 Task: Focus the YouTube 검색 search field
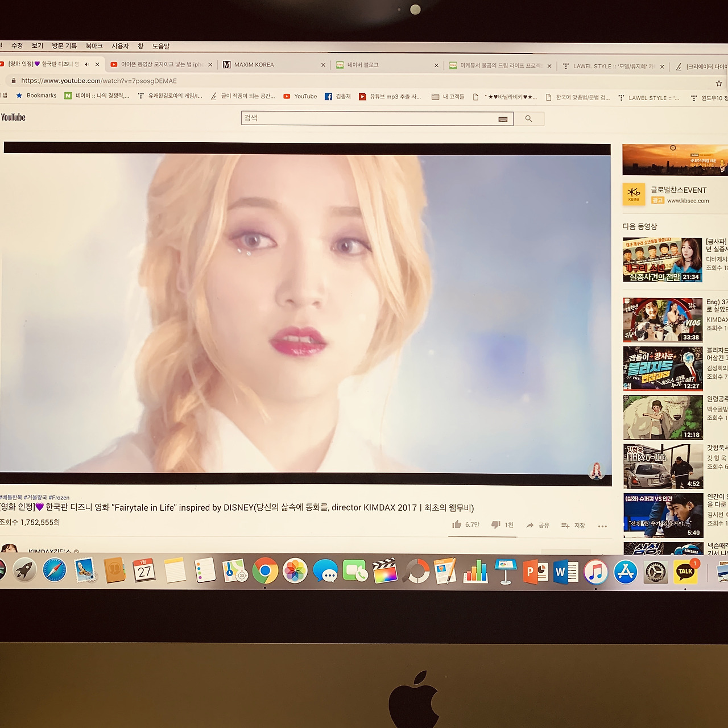(370, 118)
